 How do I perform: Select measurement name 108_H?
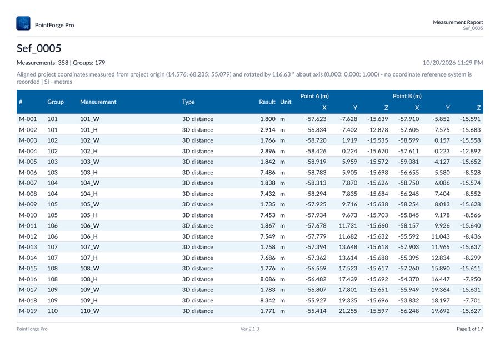tap(89, 279)
